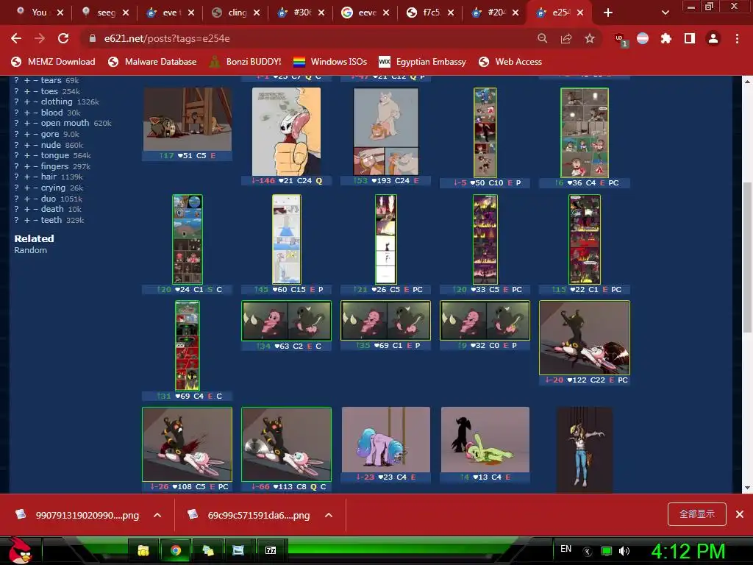The image size is (753, 565).
Task: Open the zoom magnifier in address bar
Action: [x=542, y=38]
